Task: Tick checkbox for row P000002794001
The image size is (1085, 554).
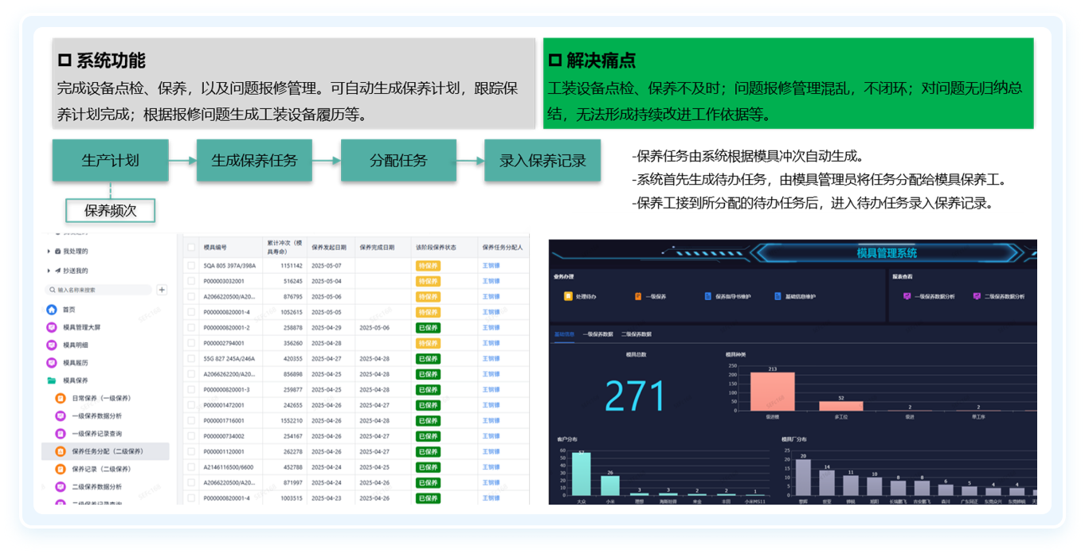Action: coord(191,343)
